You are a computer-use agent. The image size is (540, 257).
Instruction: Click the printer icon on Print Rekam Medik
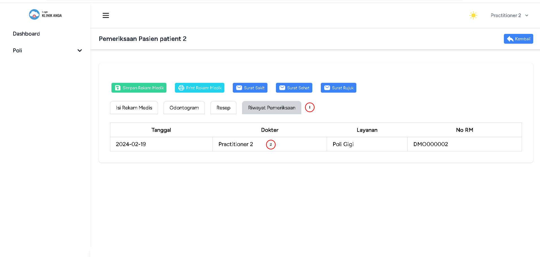point(181,88)
